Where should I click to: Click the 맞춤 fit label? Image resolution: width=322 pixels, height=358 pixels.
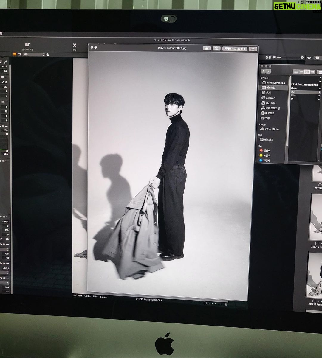[x=269, y=57]
